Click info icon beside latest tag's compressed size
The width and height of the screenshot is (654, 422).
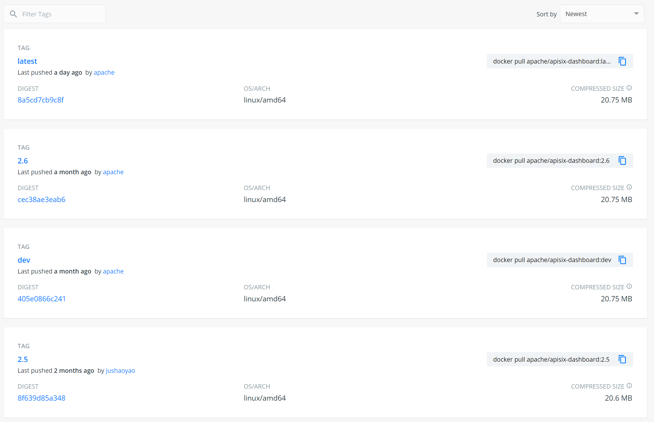(629, 88)
